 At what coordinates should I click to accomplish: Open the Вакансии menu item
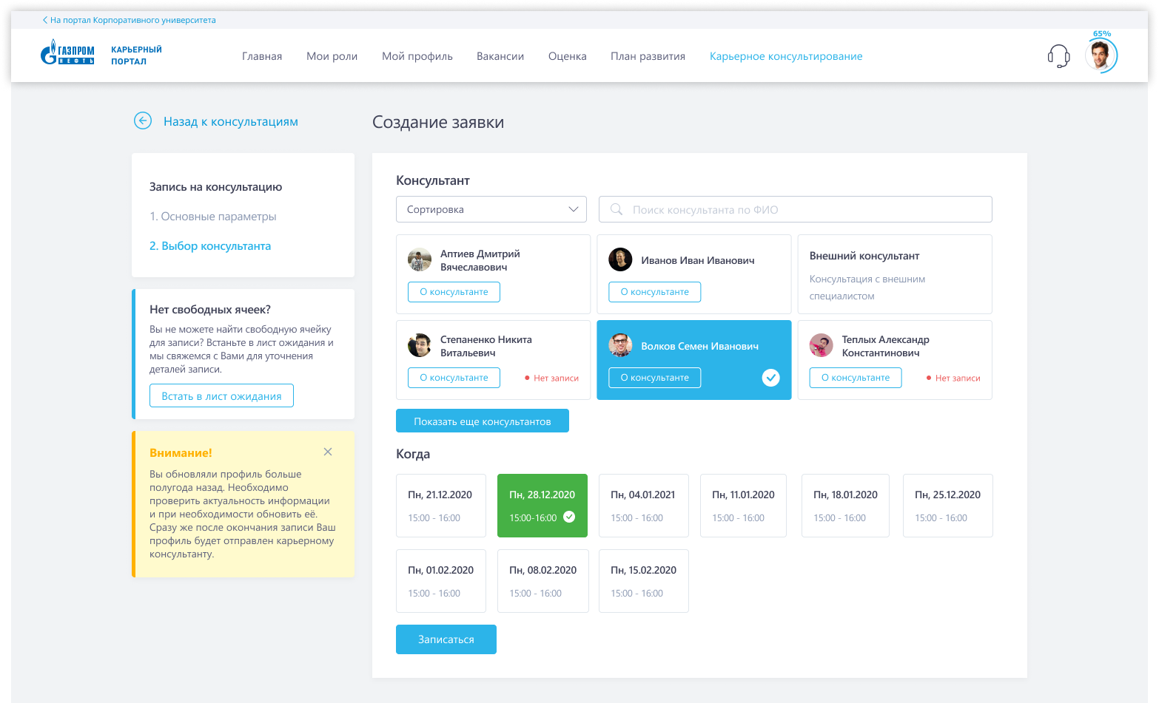(x=500, y=56)
